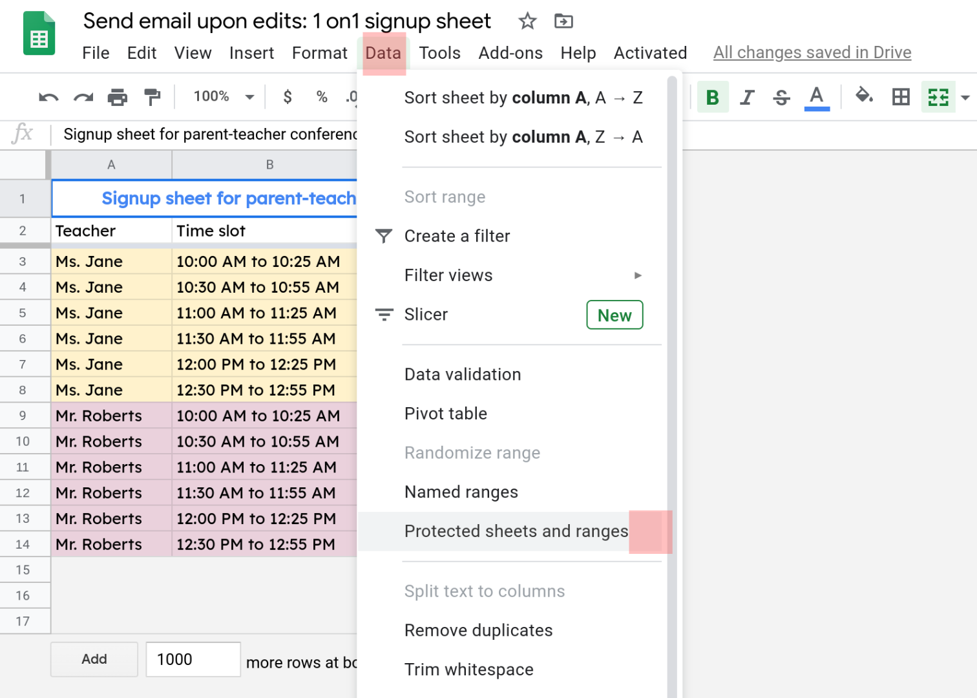Viewport: 977px width, 698px height.
Task: Print the spreadsheet
Action: (x=118, y=98)
